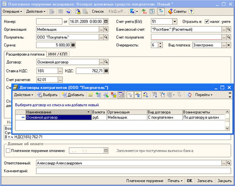Click magnifier icon next to Счет получателя
Image resolution: width=235 pixels, height=186 pixels.
[229, 37]
